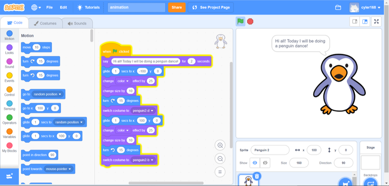
Task: Show the sprite using the eye icon
Action: [x=254, y=163]
